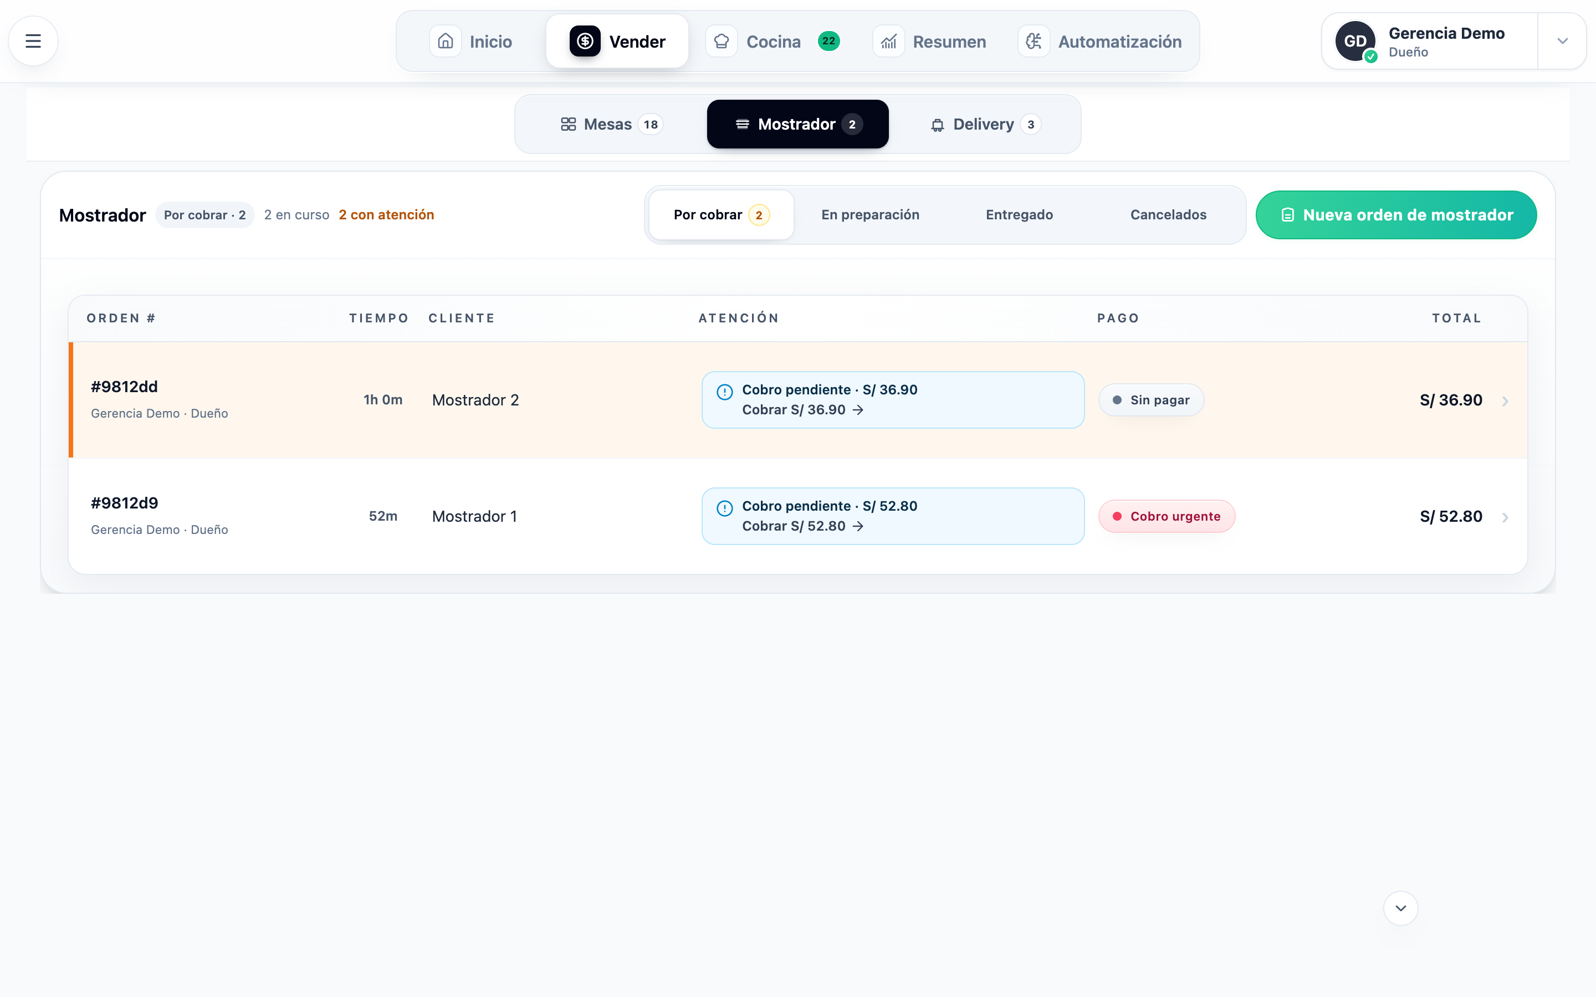The width and height of the screenshot is (1596, 997).
Task: Show Cancelados orders
Action: 1168,215
